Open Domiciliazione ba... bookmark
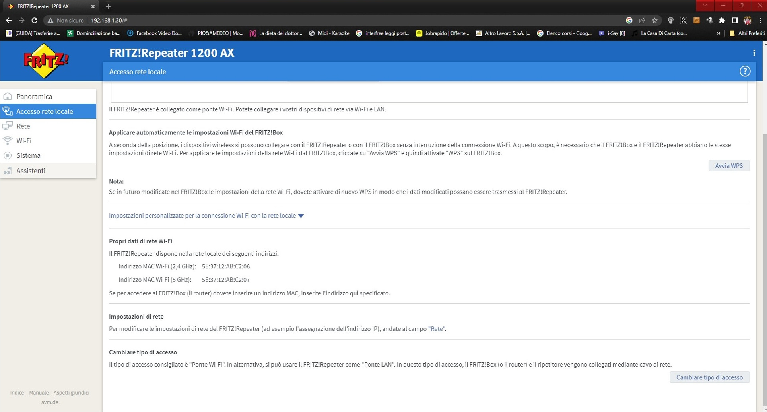The width and height of the screenshot is (767, 412). coord(94,33)
